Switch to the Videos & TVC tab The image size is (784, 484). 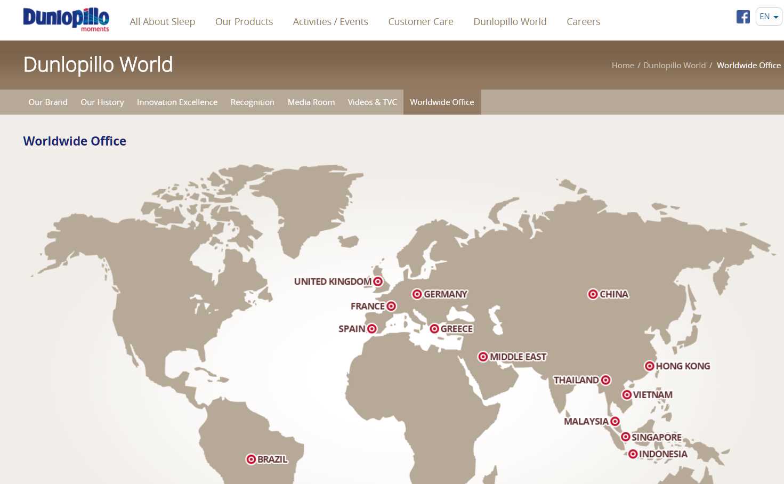[373, 102]
